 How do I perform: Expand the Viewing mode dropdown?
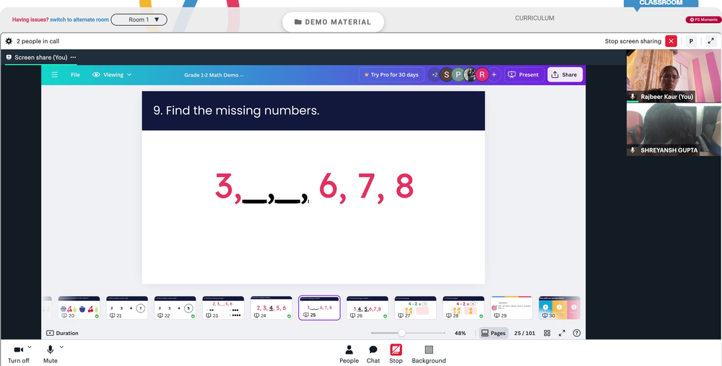point(112,74)
